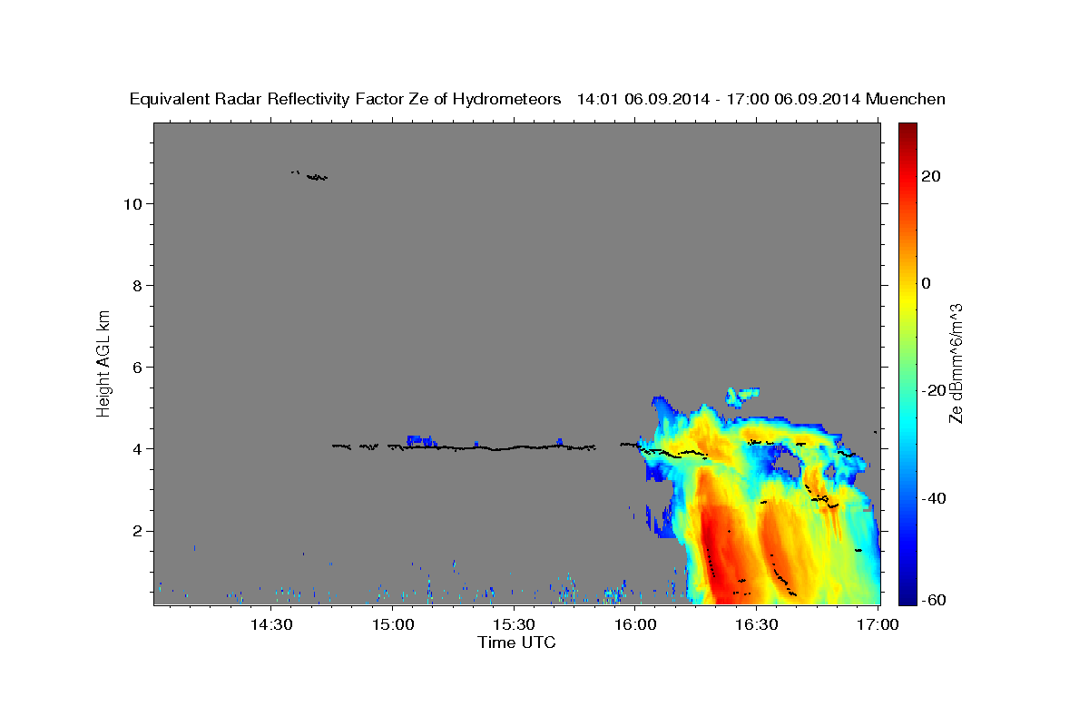This screenshot has width=1089, height=726.
Task: Click the 17:00 time tick label
Action: (878, 624)
